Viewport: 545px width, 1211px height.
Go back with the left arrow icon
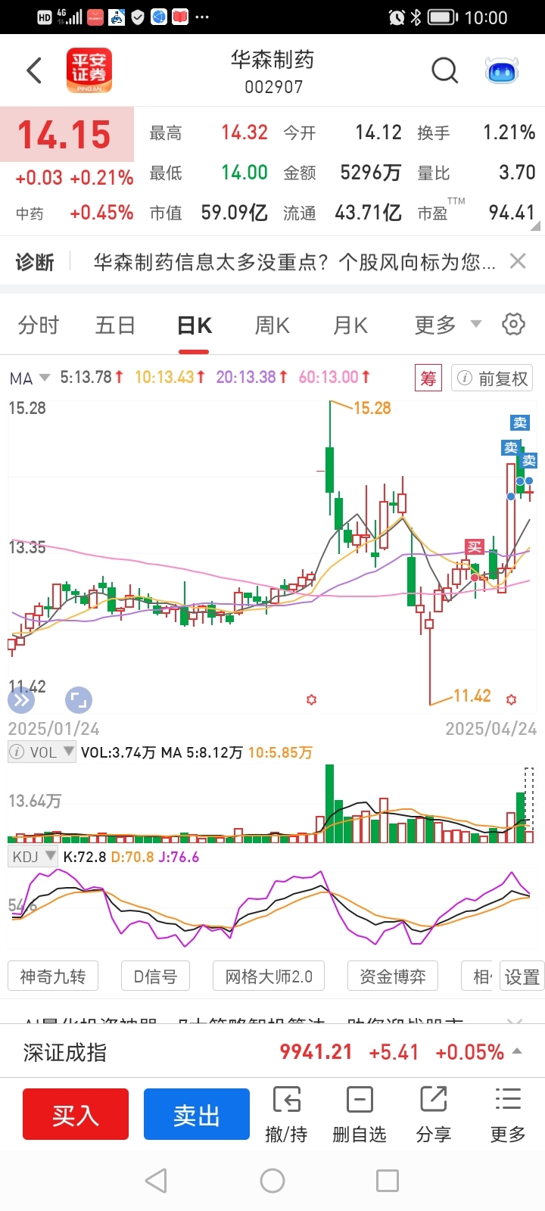point(34,71)
